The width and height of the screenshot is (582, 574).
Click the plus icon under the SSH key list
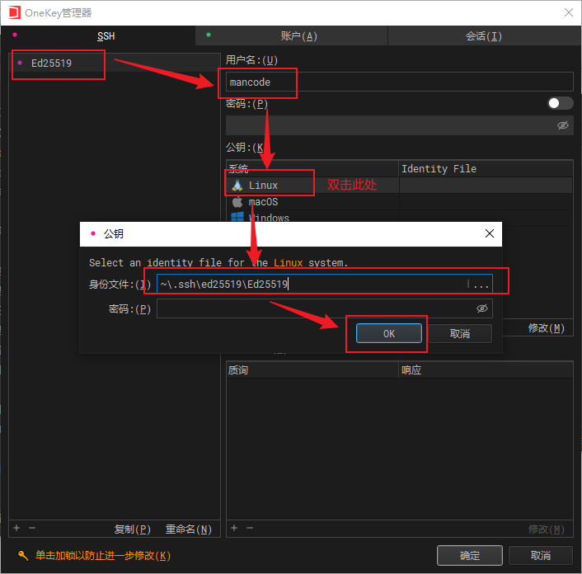16,528
